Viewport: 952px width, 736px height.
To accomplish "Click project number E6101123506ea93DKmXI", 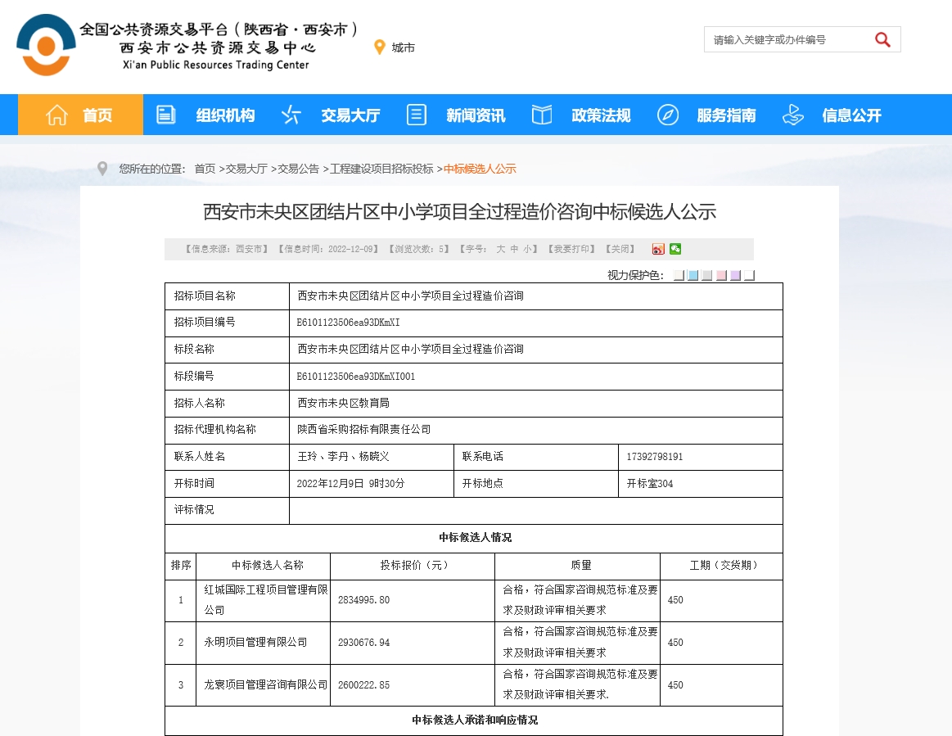I will point(348,323).
